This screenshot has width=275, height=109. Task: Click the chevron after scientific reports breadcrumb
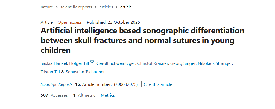coord(96,7)
